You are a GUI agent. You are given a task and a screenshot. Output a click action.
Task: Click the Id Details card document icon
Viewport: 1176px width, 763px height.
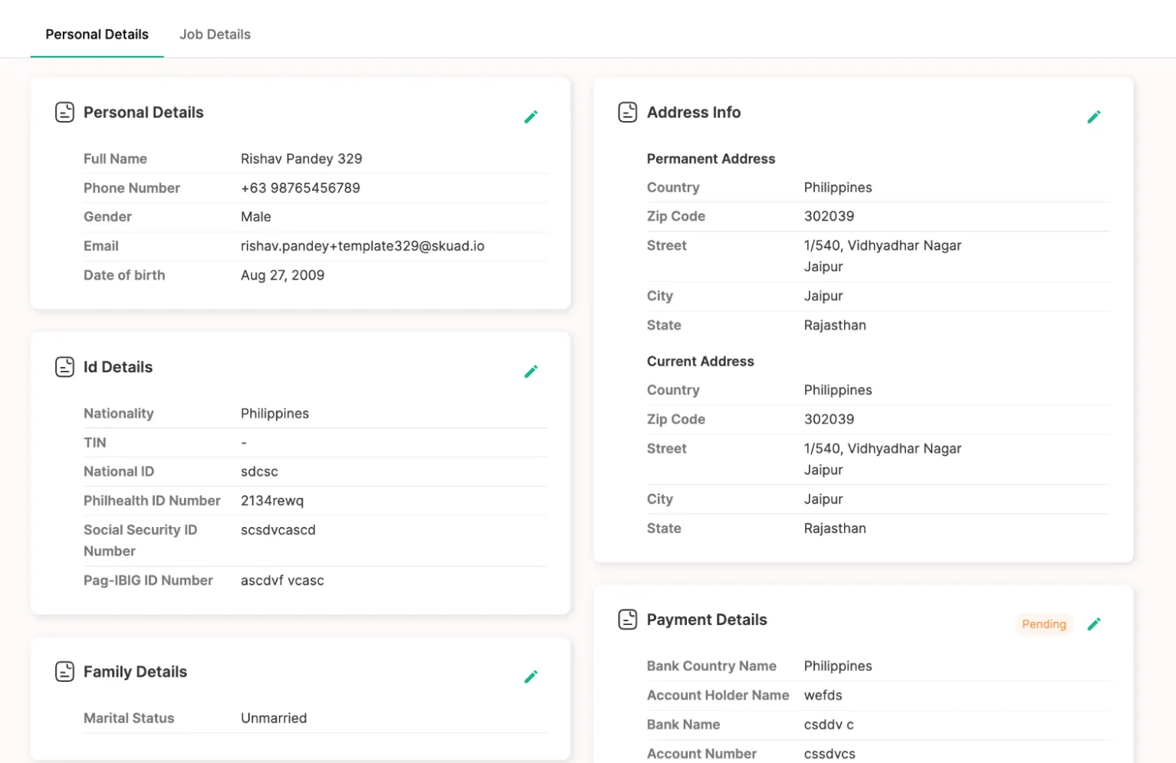click(x=64, y=367)
